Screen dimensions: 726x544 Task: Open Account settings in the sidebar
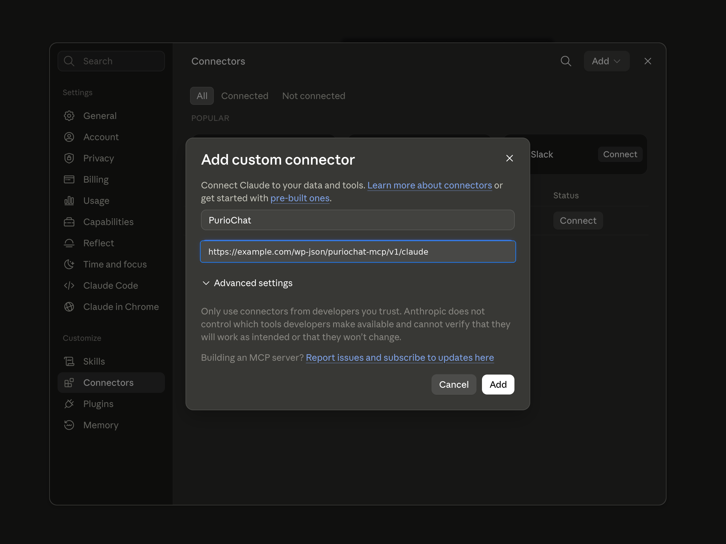click(x=111, y=137)
